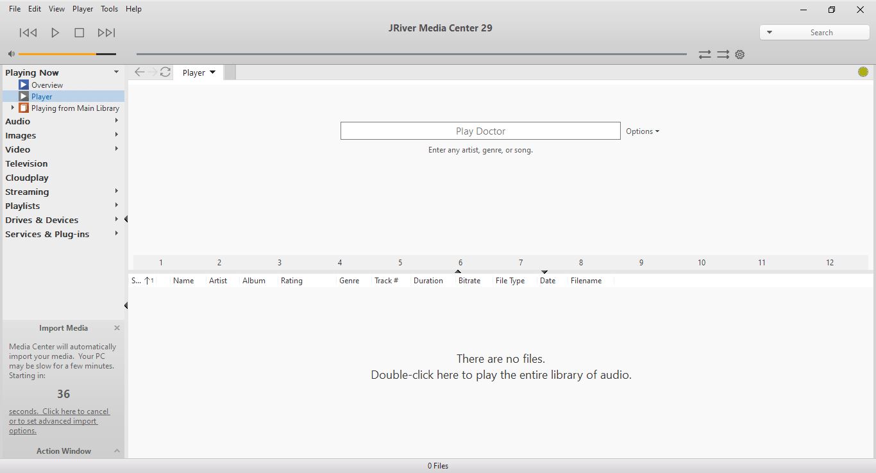Open the Player view dropdown tab

point(199,72)
